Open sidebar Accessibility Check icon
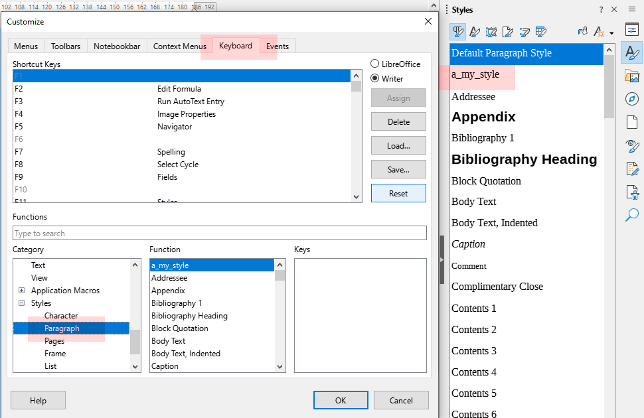This screenshot has width=644, height=418. coord(631,192)
